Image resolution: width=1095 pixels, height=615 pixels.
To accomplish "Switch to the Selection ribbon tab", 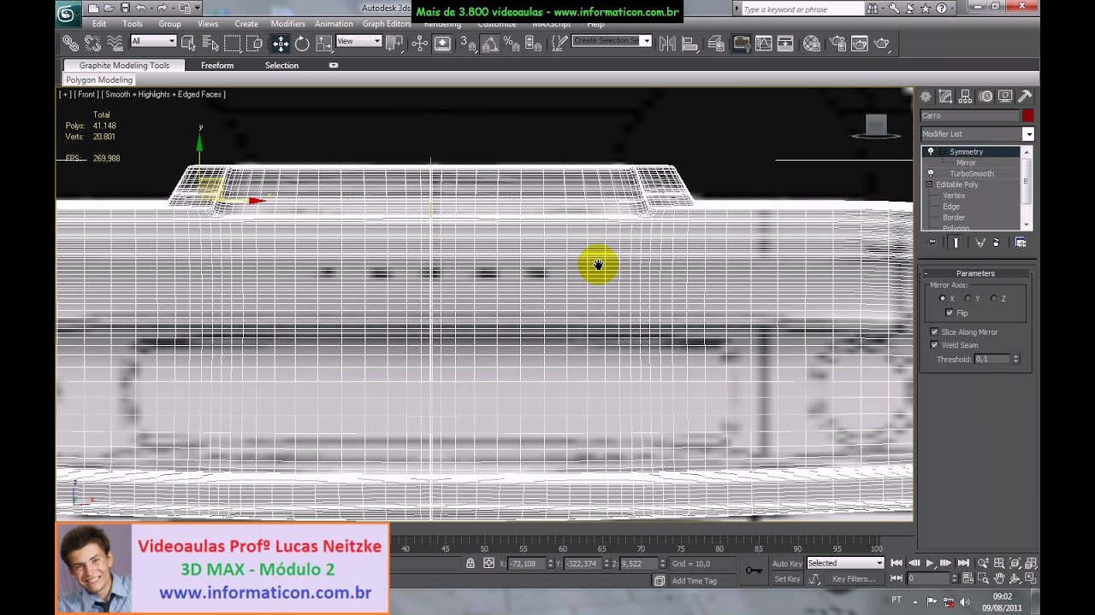I will coord(281,66).
